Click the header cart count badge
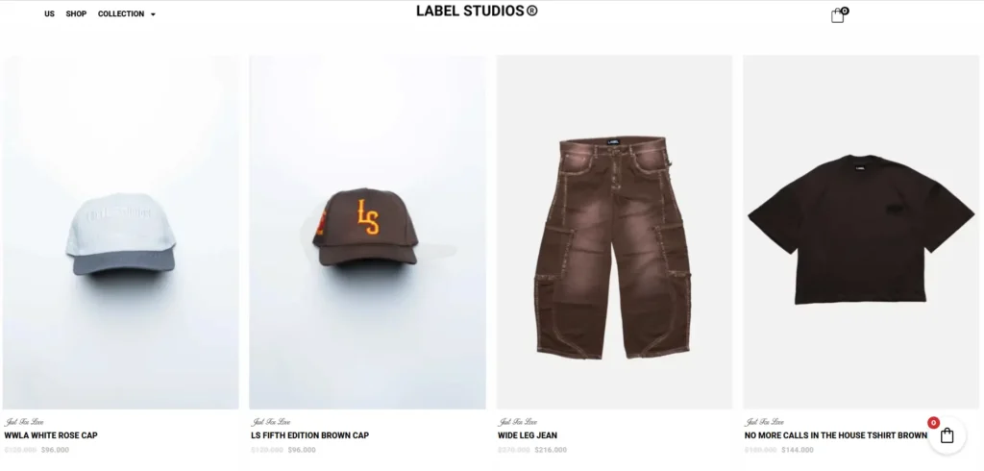This screenshot has width=984, height=471. point(845,11)
